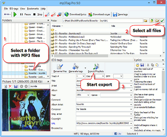
Task: Save tags with the floppy disk icon
Action: click(115, 14)
